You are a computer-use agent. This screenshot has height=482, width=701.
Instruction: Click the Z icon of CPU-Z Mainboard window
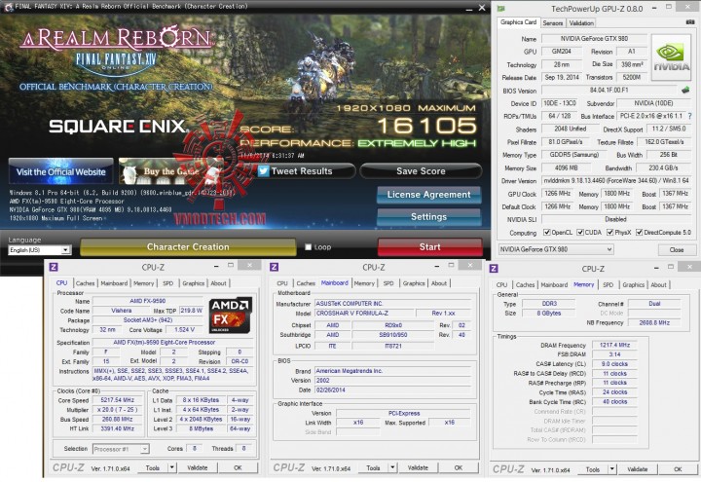click(x=274, y=267)
